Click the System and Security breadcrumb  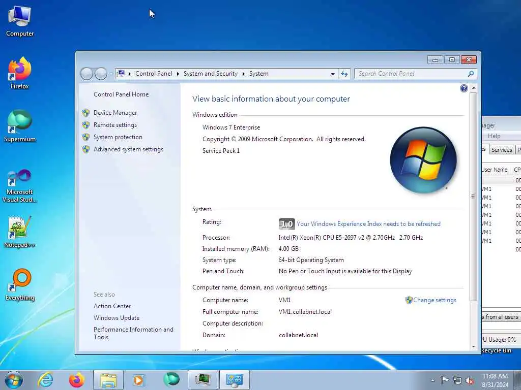[210, 74]
